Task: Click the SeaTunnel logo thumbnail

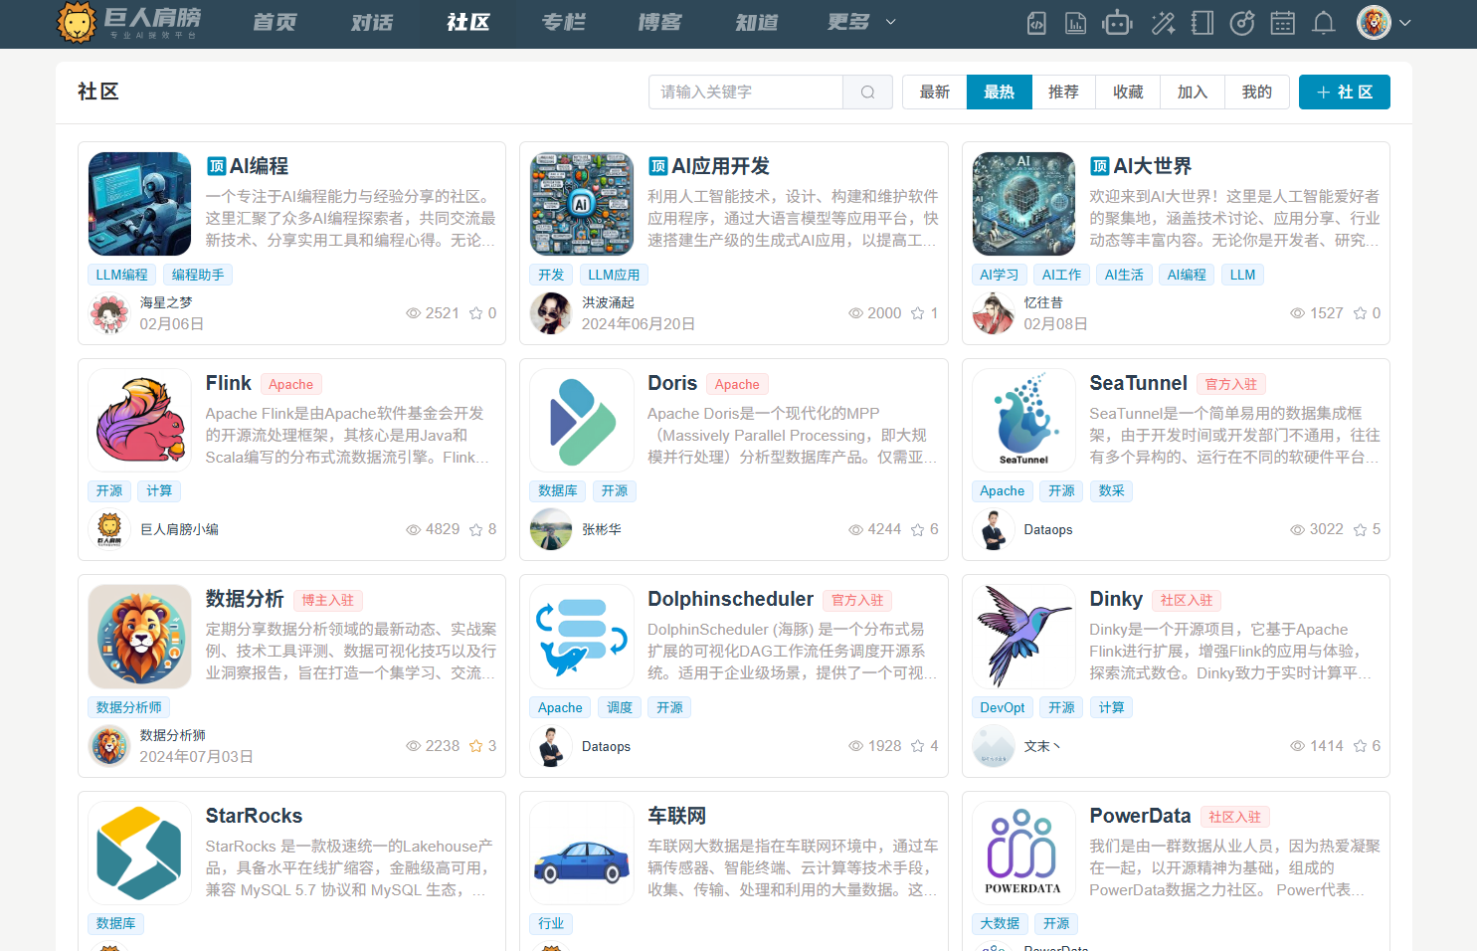Action: pos(1023,420)
